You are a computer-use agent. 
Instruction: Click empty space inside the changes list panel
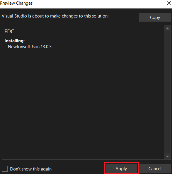click(82, 100)
